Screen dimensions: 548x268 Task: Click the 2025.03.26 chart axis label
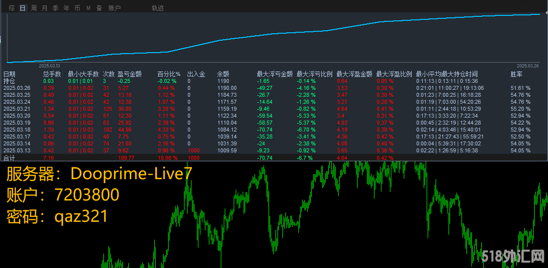point(529,66)
